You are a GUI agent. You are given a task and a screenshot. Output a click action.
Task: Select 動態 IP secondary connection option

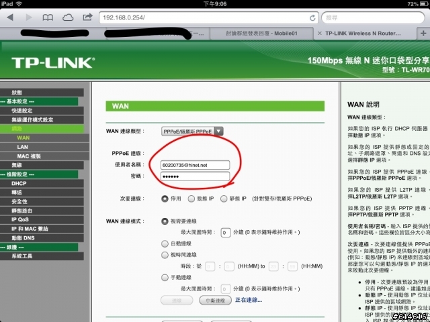click(x=191, y=199)
